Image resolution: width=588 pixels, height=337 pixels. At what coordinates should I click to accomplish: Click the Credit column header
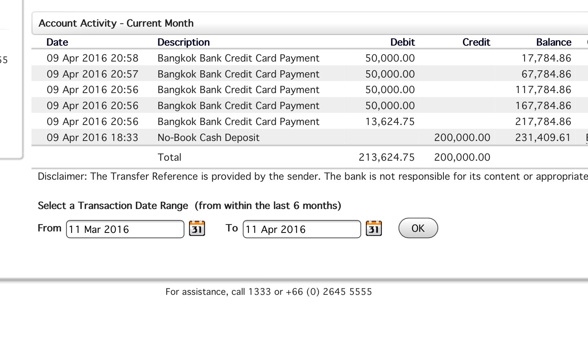476,42
